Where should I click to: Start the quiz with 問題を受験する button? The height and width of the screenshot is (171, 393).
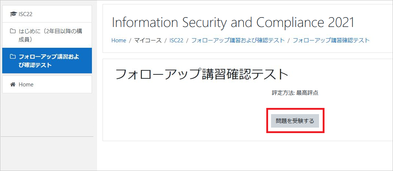pyautogui.click(x=295, y=121)
